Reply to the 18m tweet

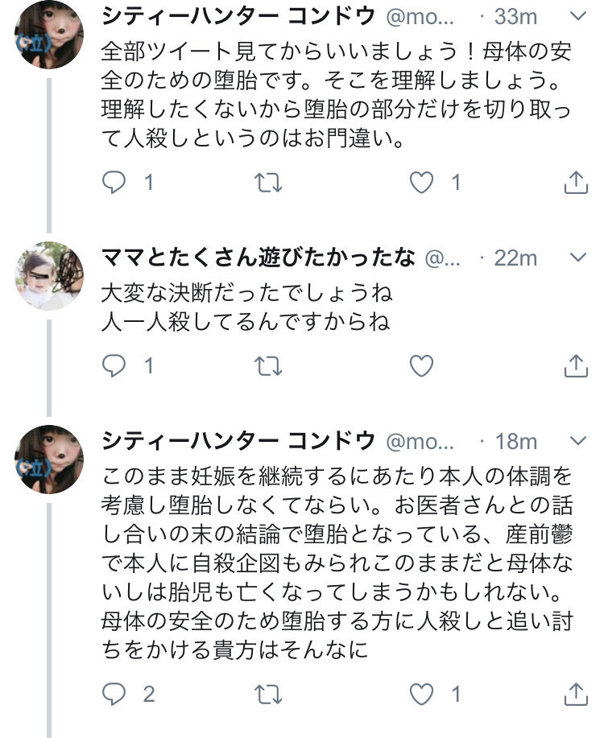coord(115,693)
